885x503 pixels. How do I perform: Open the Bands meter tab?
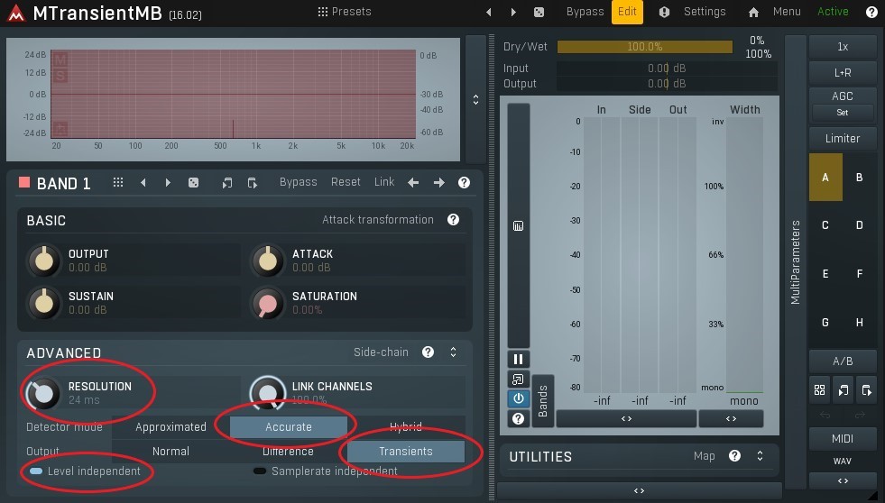(543, 401)
